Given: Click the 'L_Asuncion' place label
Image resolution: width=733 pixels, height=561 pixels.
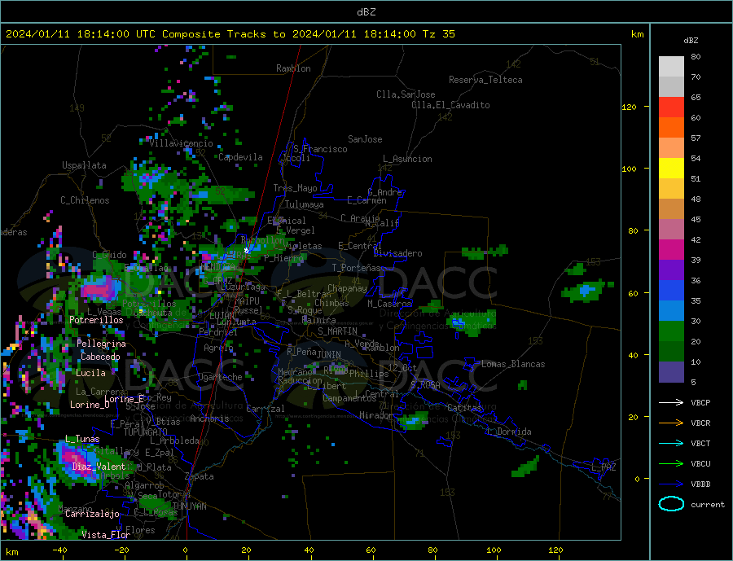Looking at the screenshot, I should (408, 159).
